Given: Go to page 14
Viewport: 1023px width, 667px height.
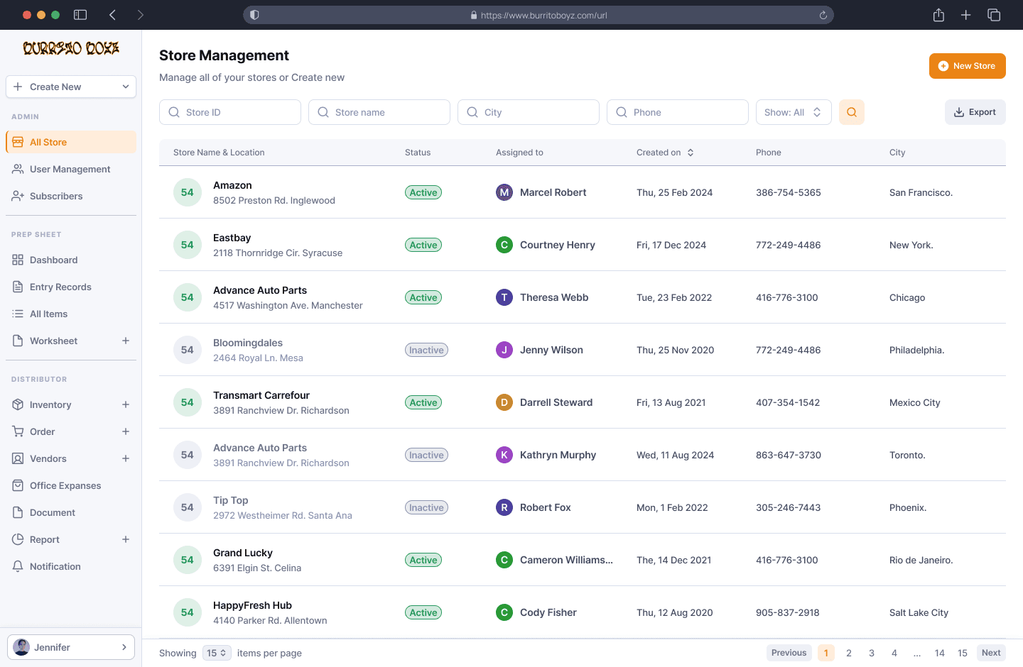Looking at the screenshot, I should pyautogui.click(x=940, y=653).
